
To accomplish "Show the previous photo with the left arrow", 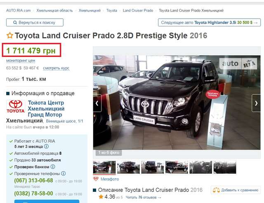I will [97, 103].
